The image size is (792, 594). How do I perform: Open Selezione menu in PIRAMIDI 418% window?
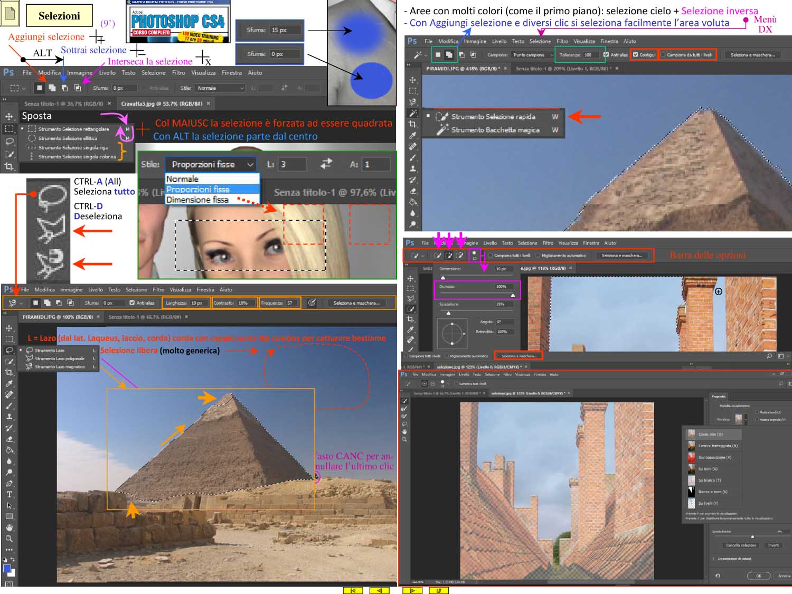point(540,41)
